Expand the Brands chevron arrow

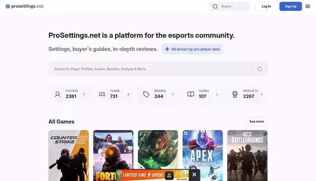173,94
